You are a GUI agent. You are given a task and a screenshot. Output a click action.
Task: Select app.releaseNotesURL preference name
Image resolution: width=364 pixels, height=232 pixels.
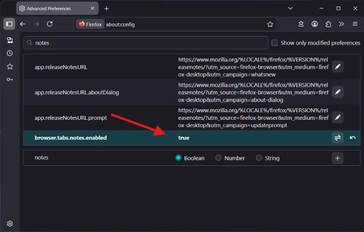point(61,67)
